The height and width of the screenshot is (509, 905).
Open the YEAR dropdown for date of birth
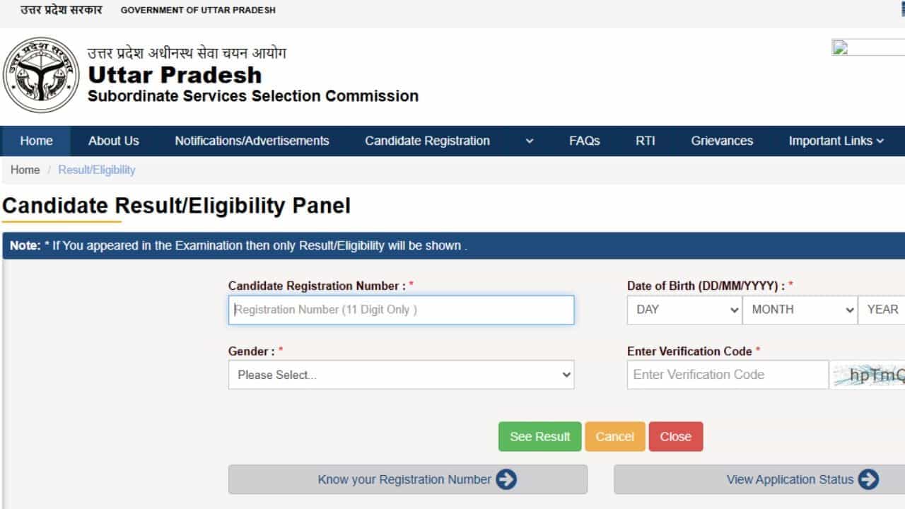click(882, 310)
